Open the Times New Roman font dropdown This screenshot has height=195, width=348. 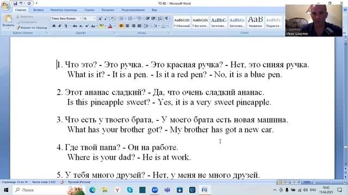[80, 18]
